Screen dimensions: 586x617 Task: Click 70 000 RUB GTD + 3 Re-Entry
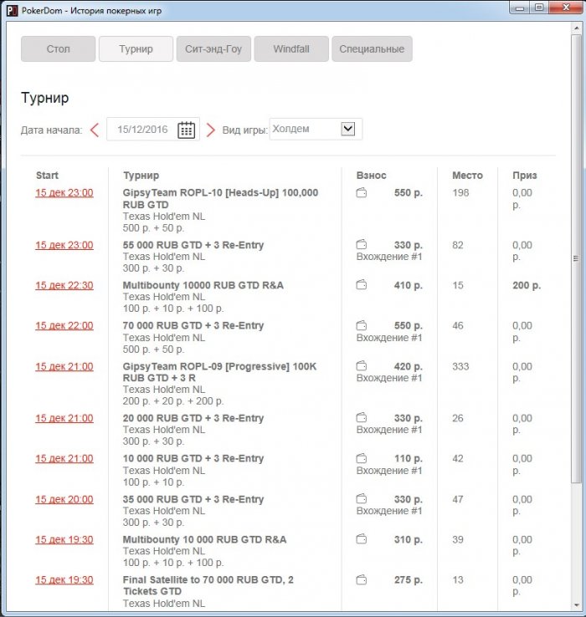pyautogui.click(x=193, y=326)
